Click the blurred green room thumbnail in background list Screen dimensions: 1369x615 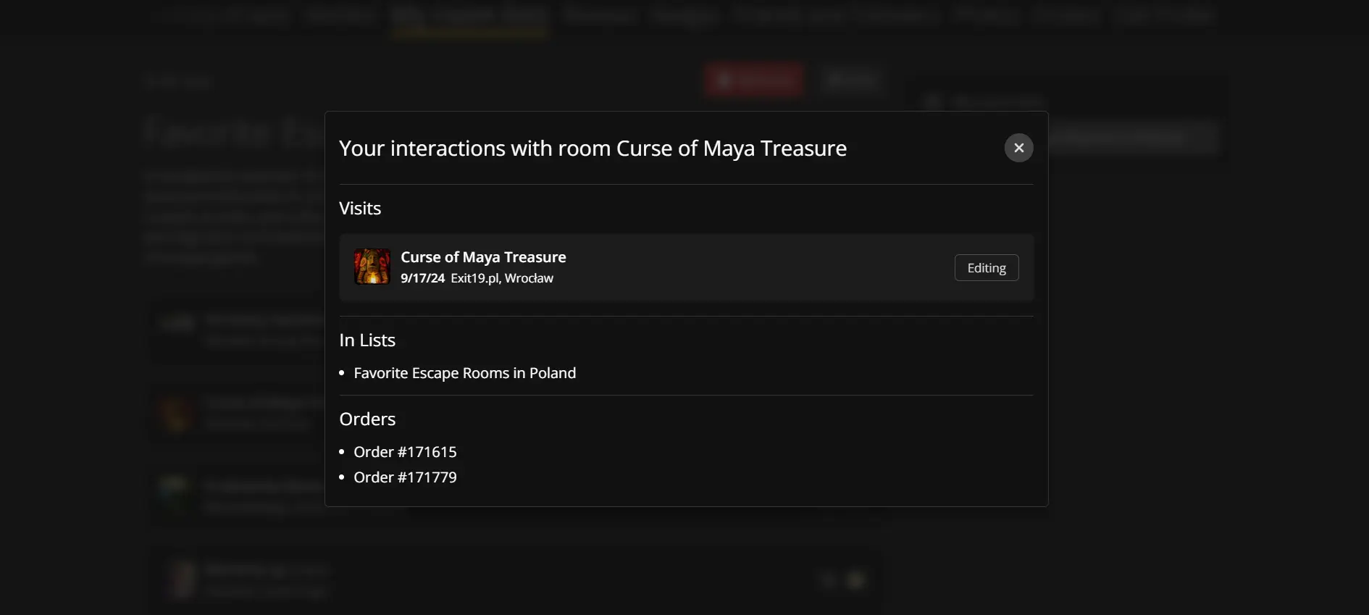(x=175, y=495)
